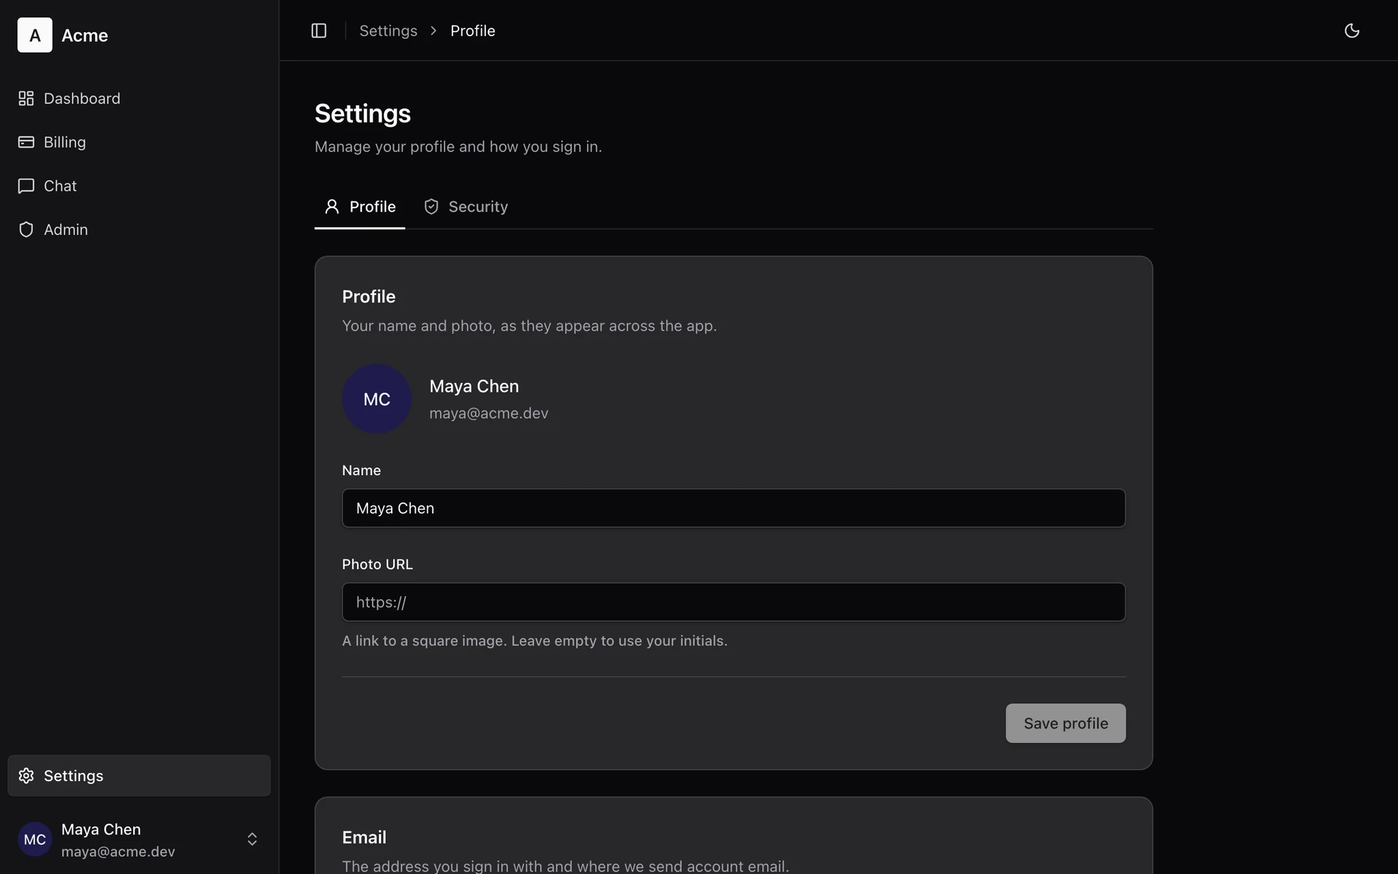Toggle the sidebar panel icon

[319, 31]
